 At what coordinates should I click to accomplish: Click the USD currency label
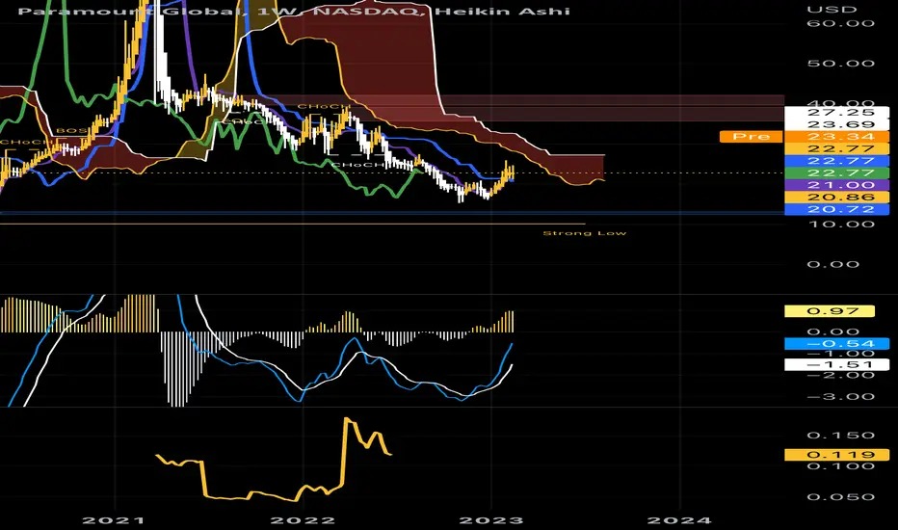tap(832, 10)
